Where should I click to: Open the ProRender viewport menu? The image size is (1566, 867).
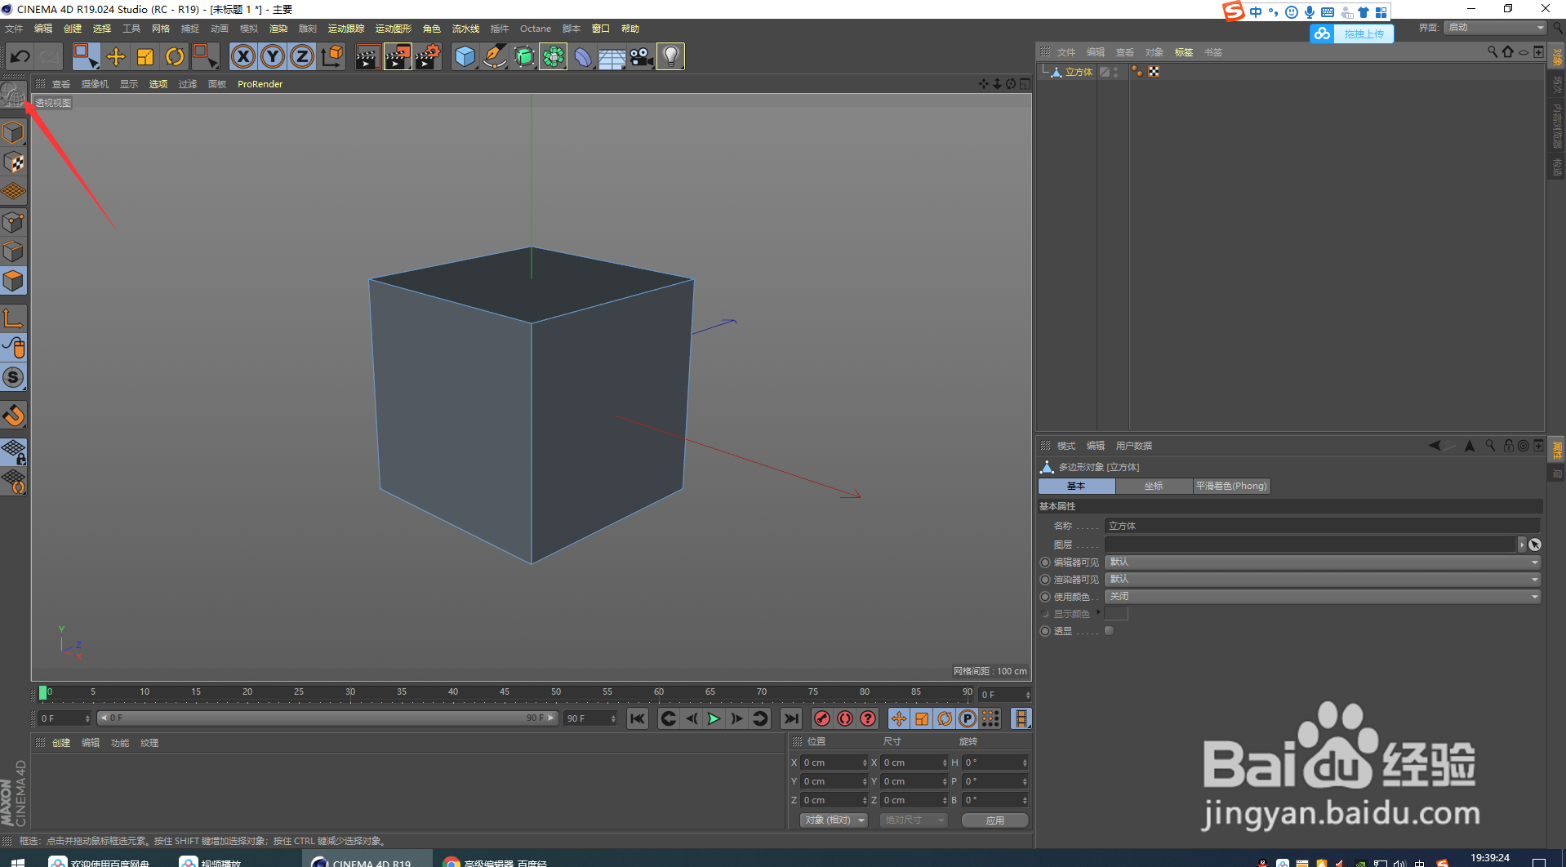click(260, 84)
